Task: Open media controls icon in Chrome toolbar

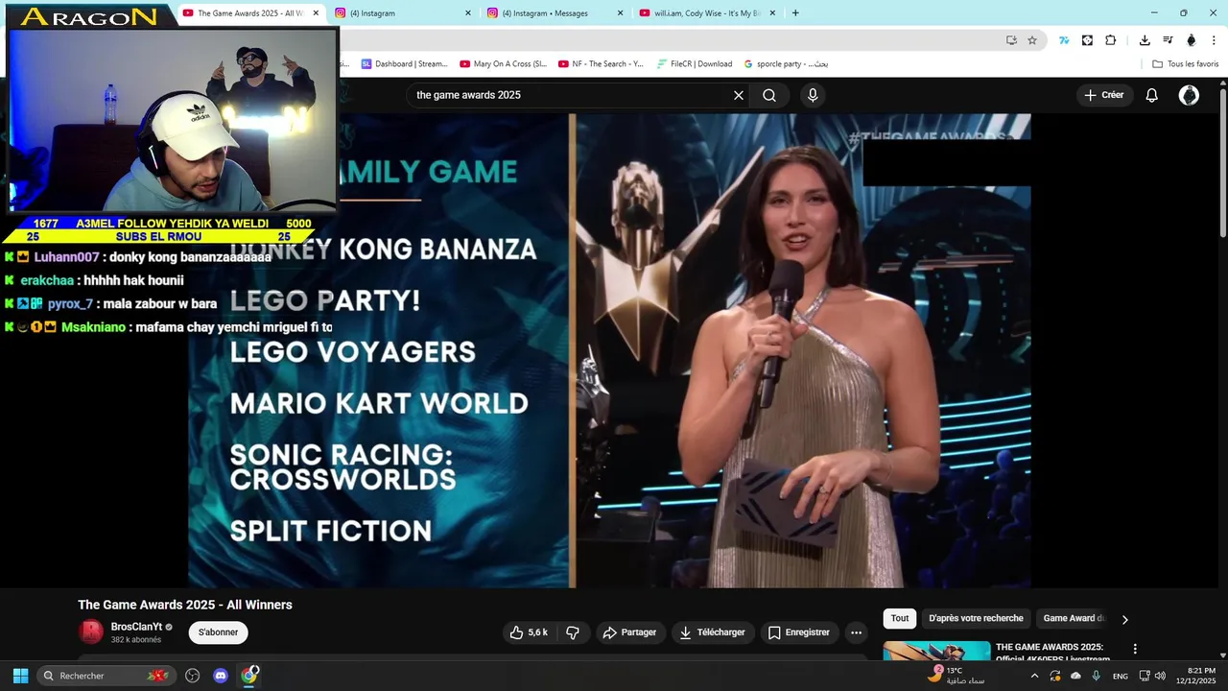Action: pyautogui.click(x=1168, y=40)
